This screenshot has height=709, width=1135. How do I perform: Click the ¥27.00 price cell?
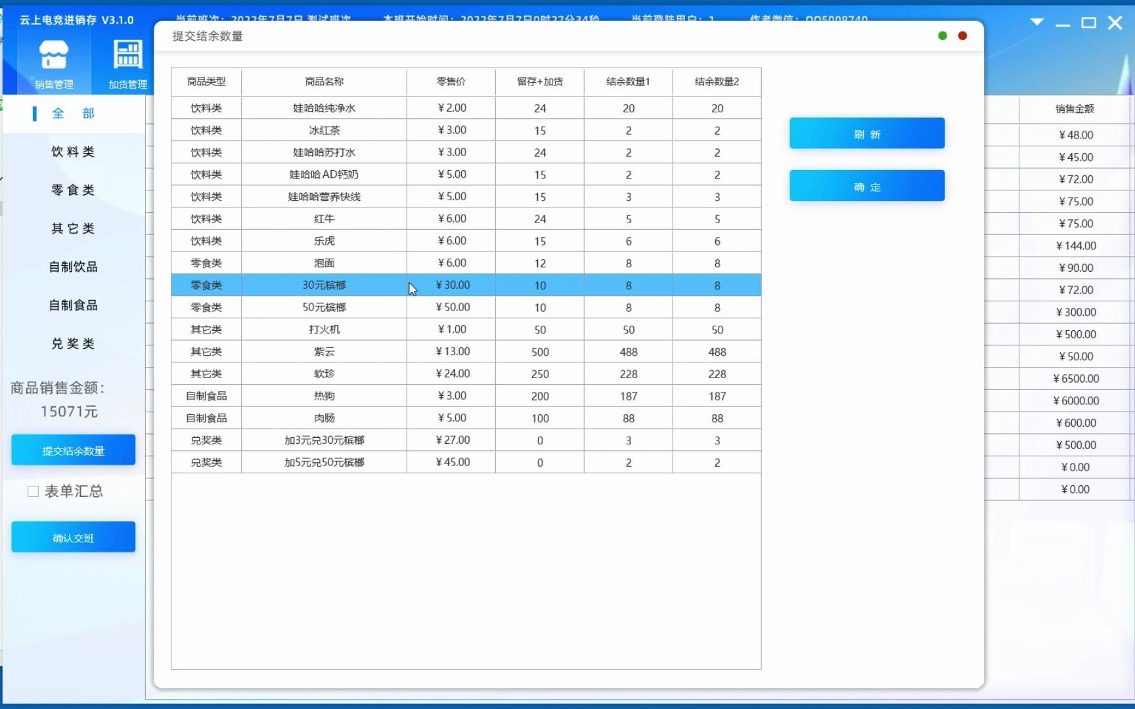point(451,440)
